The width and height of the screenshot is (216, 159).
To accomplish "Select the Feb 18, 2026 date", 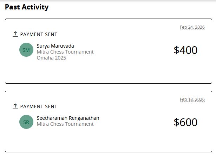I will click(192, 99).
